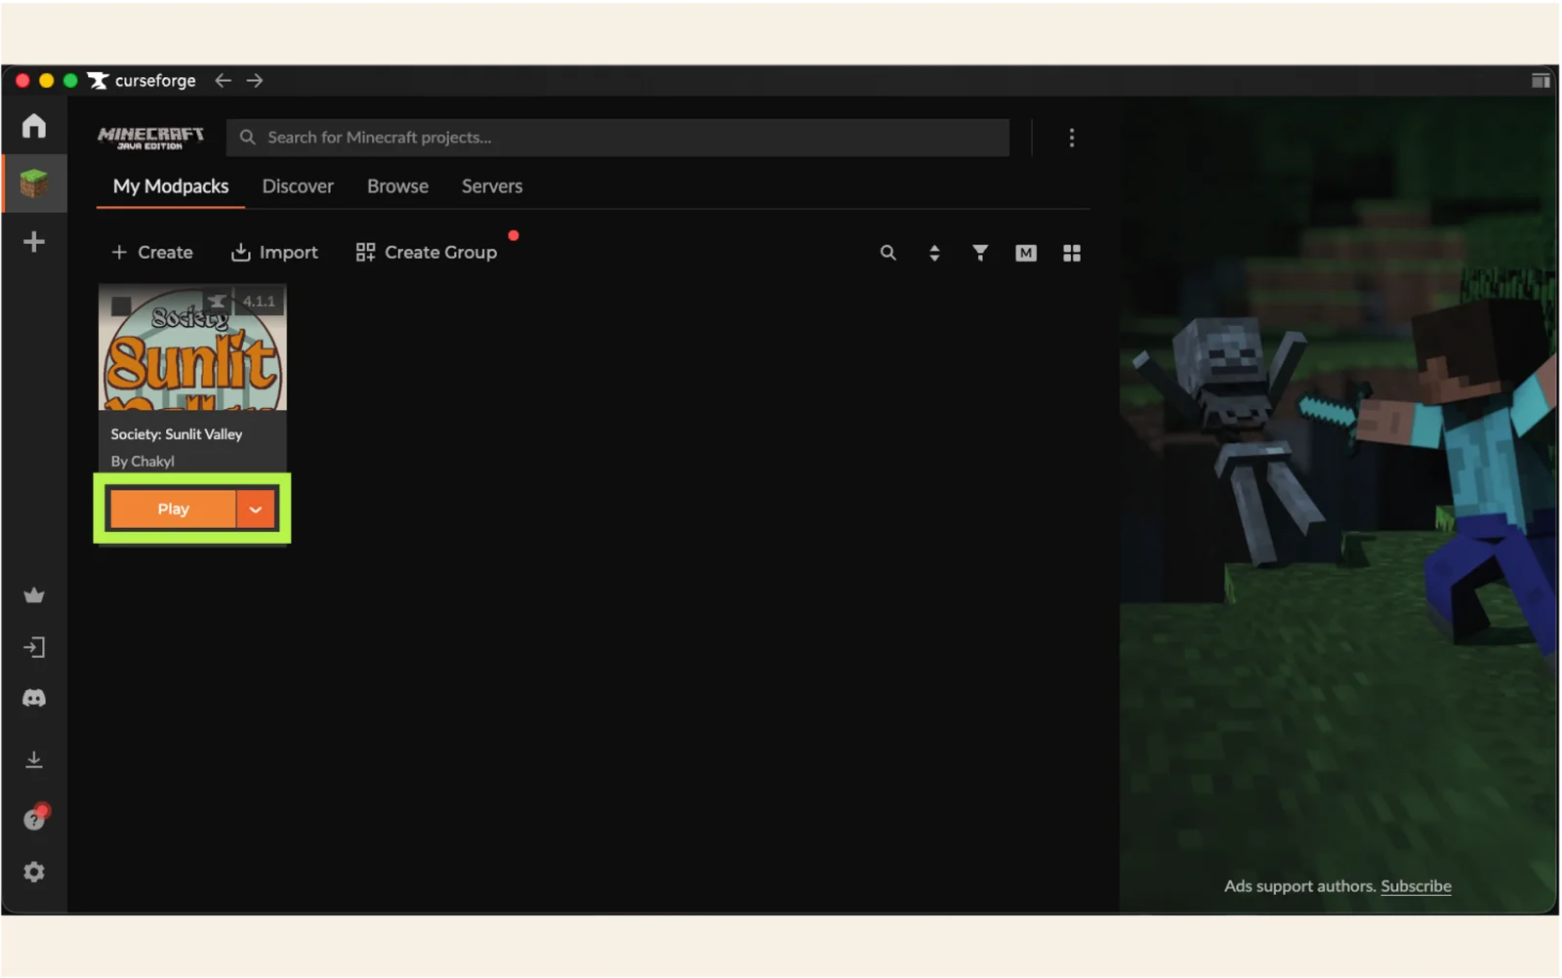Open the three-dot more options menu
The width and height of the screenshot is (1562, 978).
pos(1071,138)
